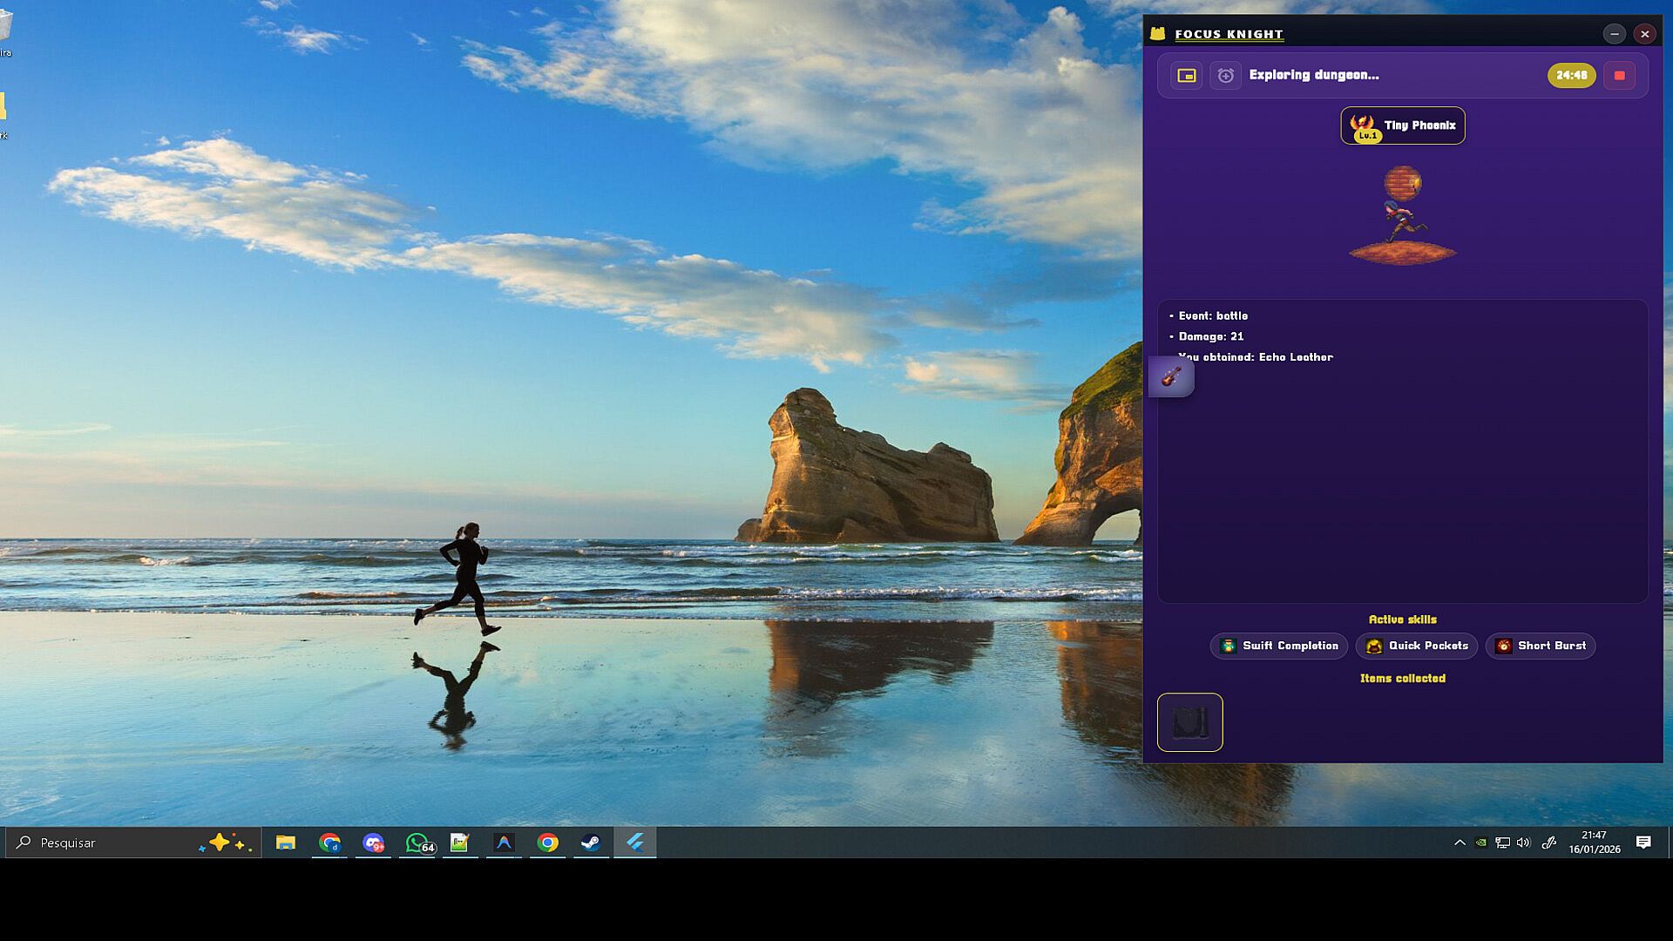
Task: Click the guitar item floating icon
Action: (1171, 377)
